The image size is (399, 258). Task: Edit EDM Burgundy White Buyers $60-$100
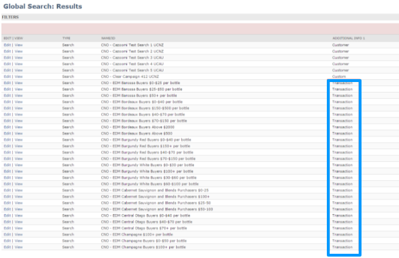click(7, 184)
